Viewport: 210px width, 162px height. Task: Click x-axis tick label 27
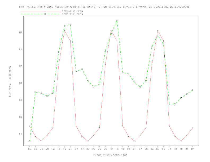(82, 149)
